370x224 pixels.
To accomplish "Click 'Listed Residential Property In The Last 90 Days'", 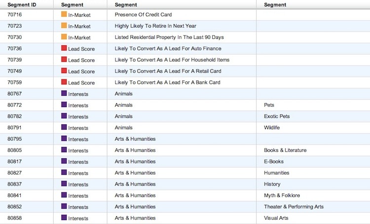I will (x=169, y=37).
